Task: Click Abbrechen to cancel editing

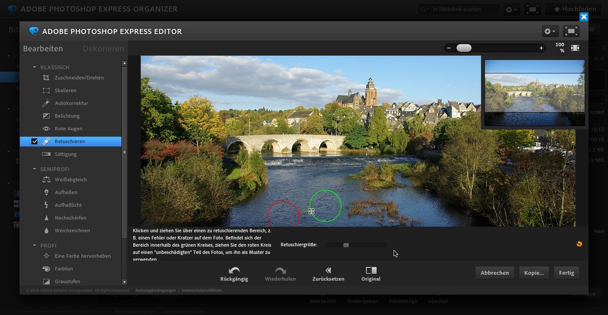Action: click(495, 273)
